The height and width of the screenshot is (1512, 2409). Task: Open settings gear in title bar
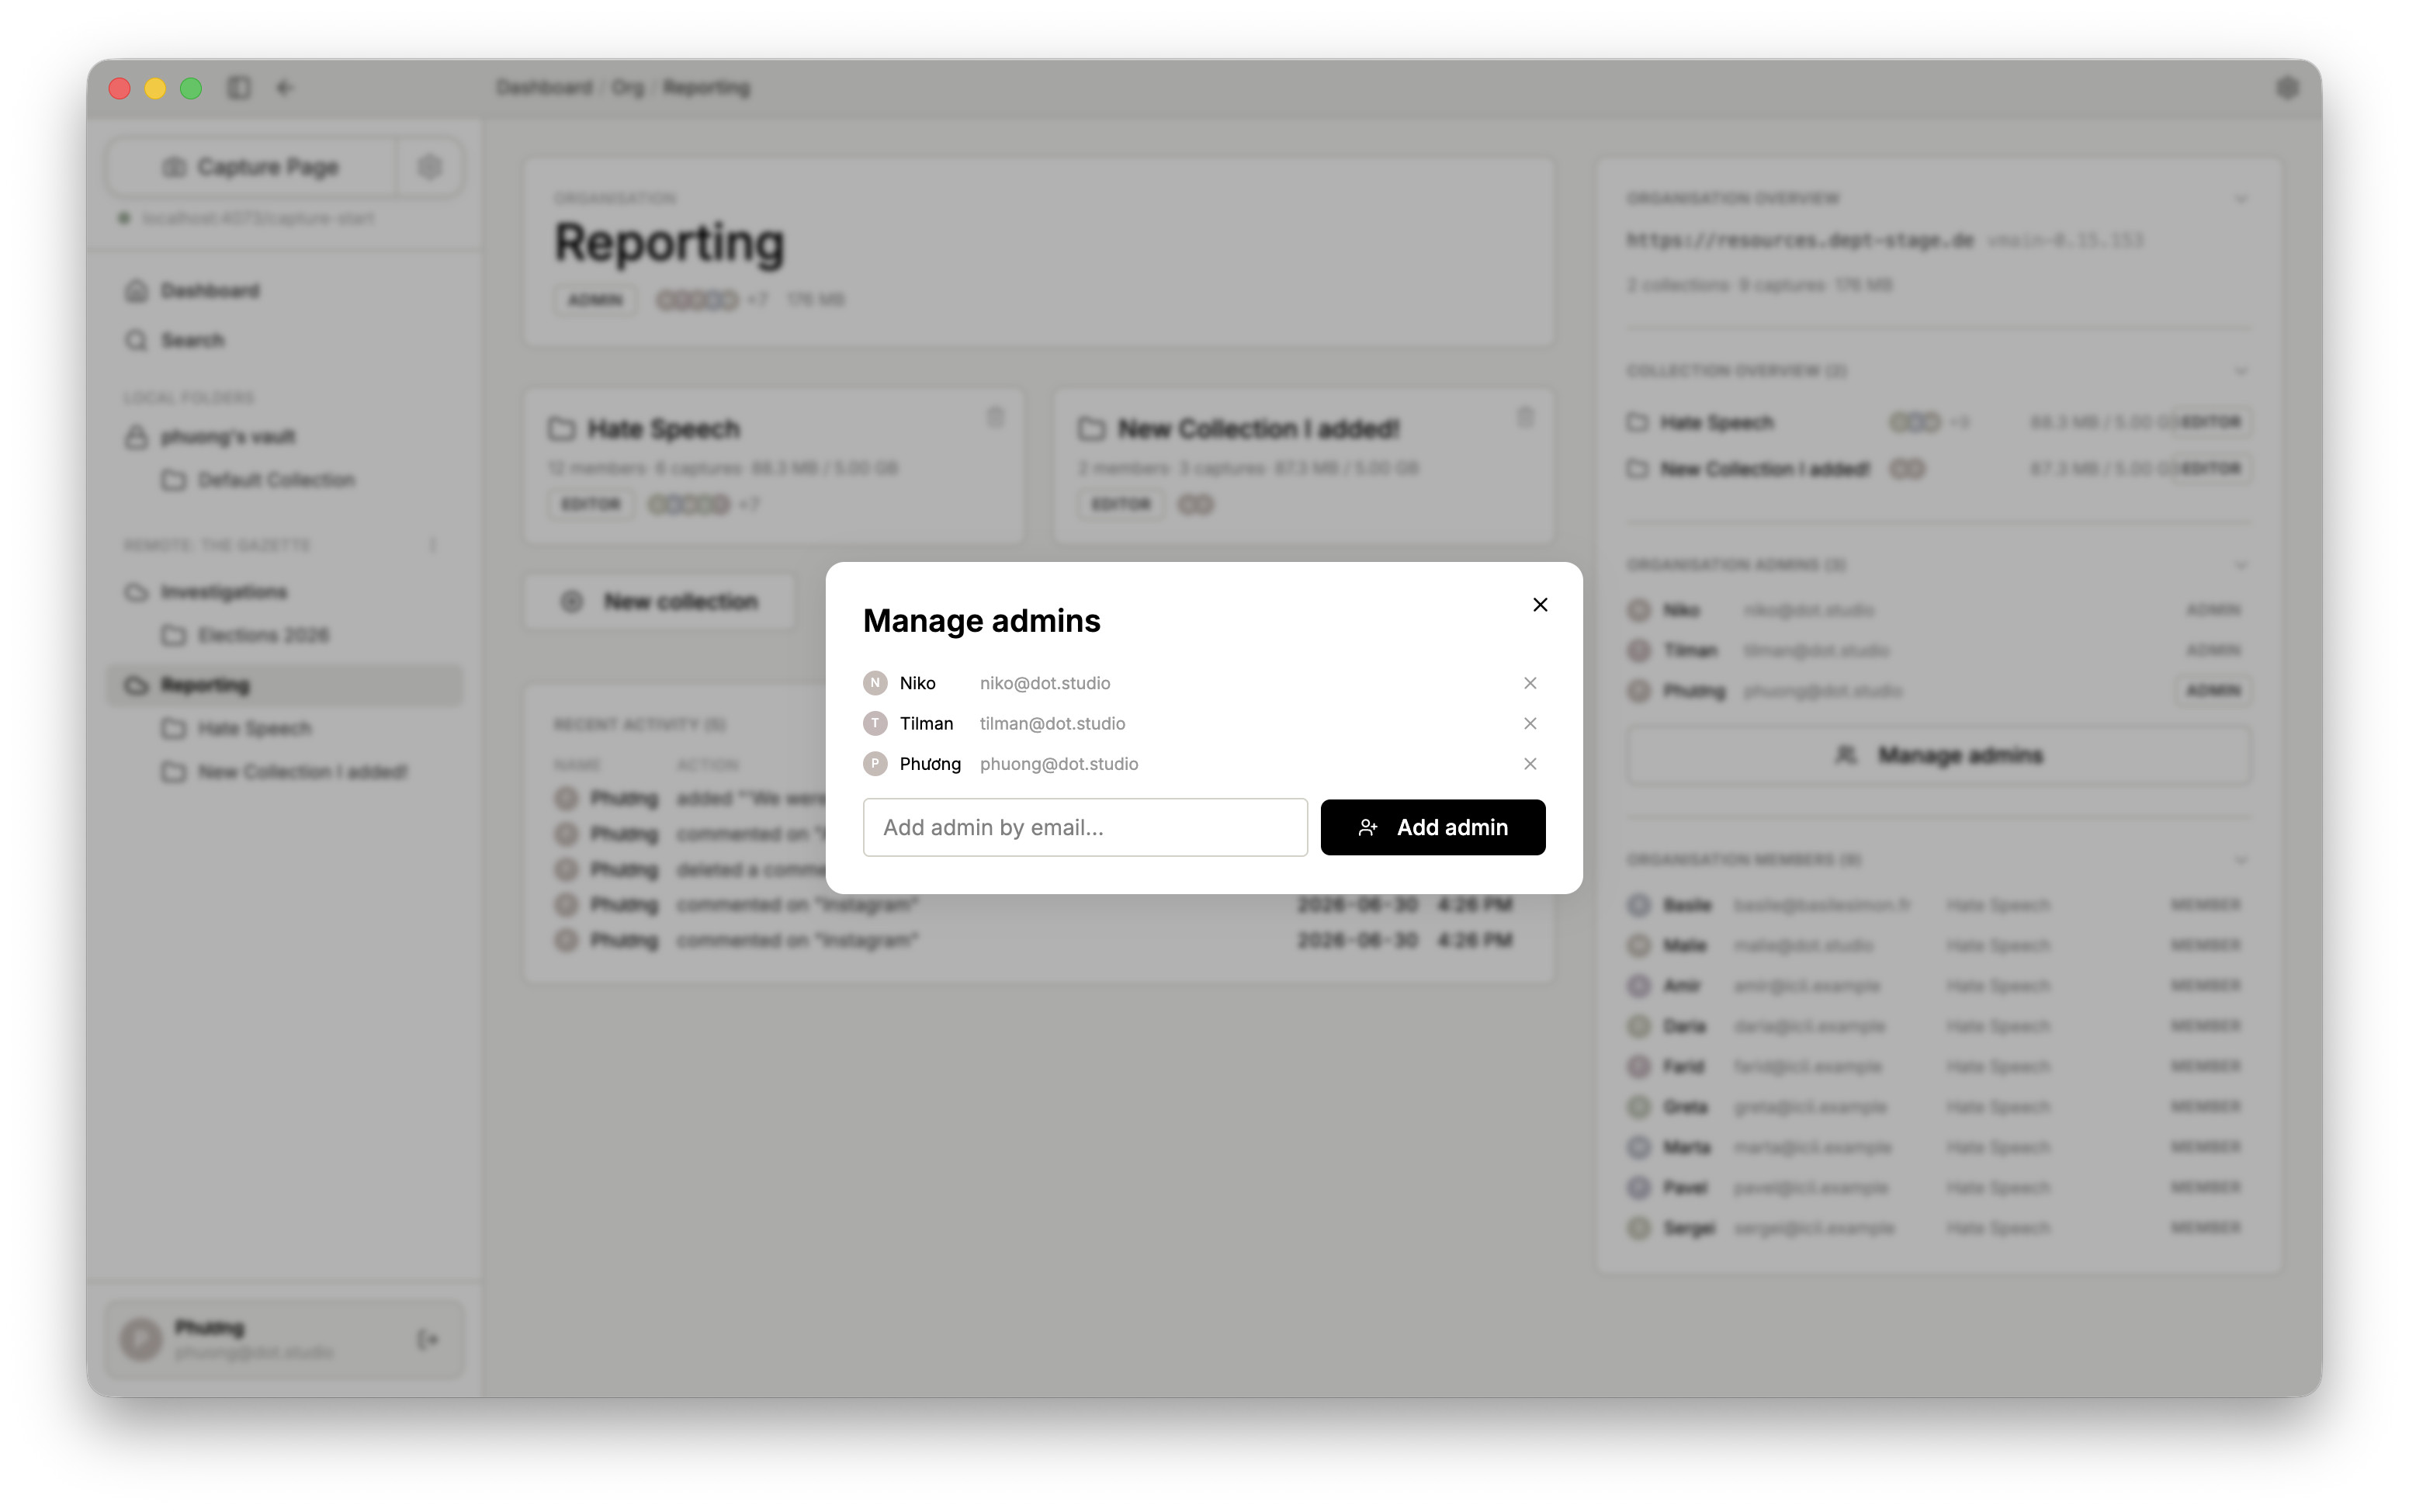coord(2287,88)
